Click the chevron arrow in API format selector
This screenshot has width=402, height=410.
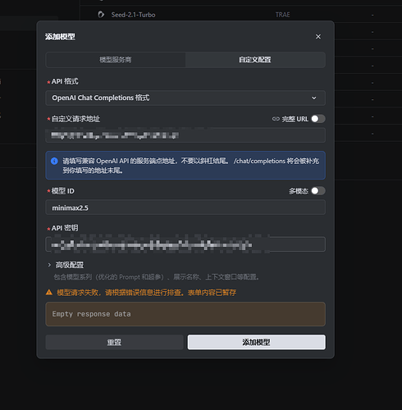coord(314,98)
